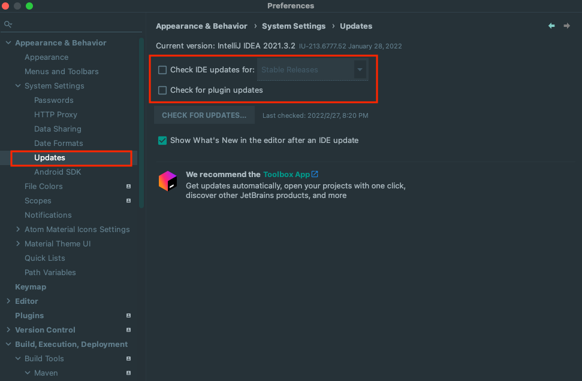Image resolution: width=582 pixels, height=381 pixels.
Task: Collapse the Build Tools node
Action: [18, 358]
